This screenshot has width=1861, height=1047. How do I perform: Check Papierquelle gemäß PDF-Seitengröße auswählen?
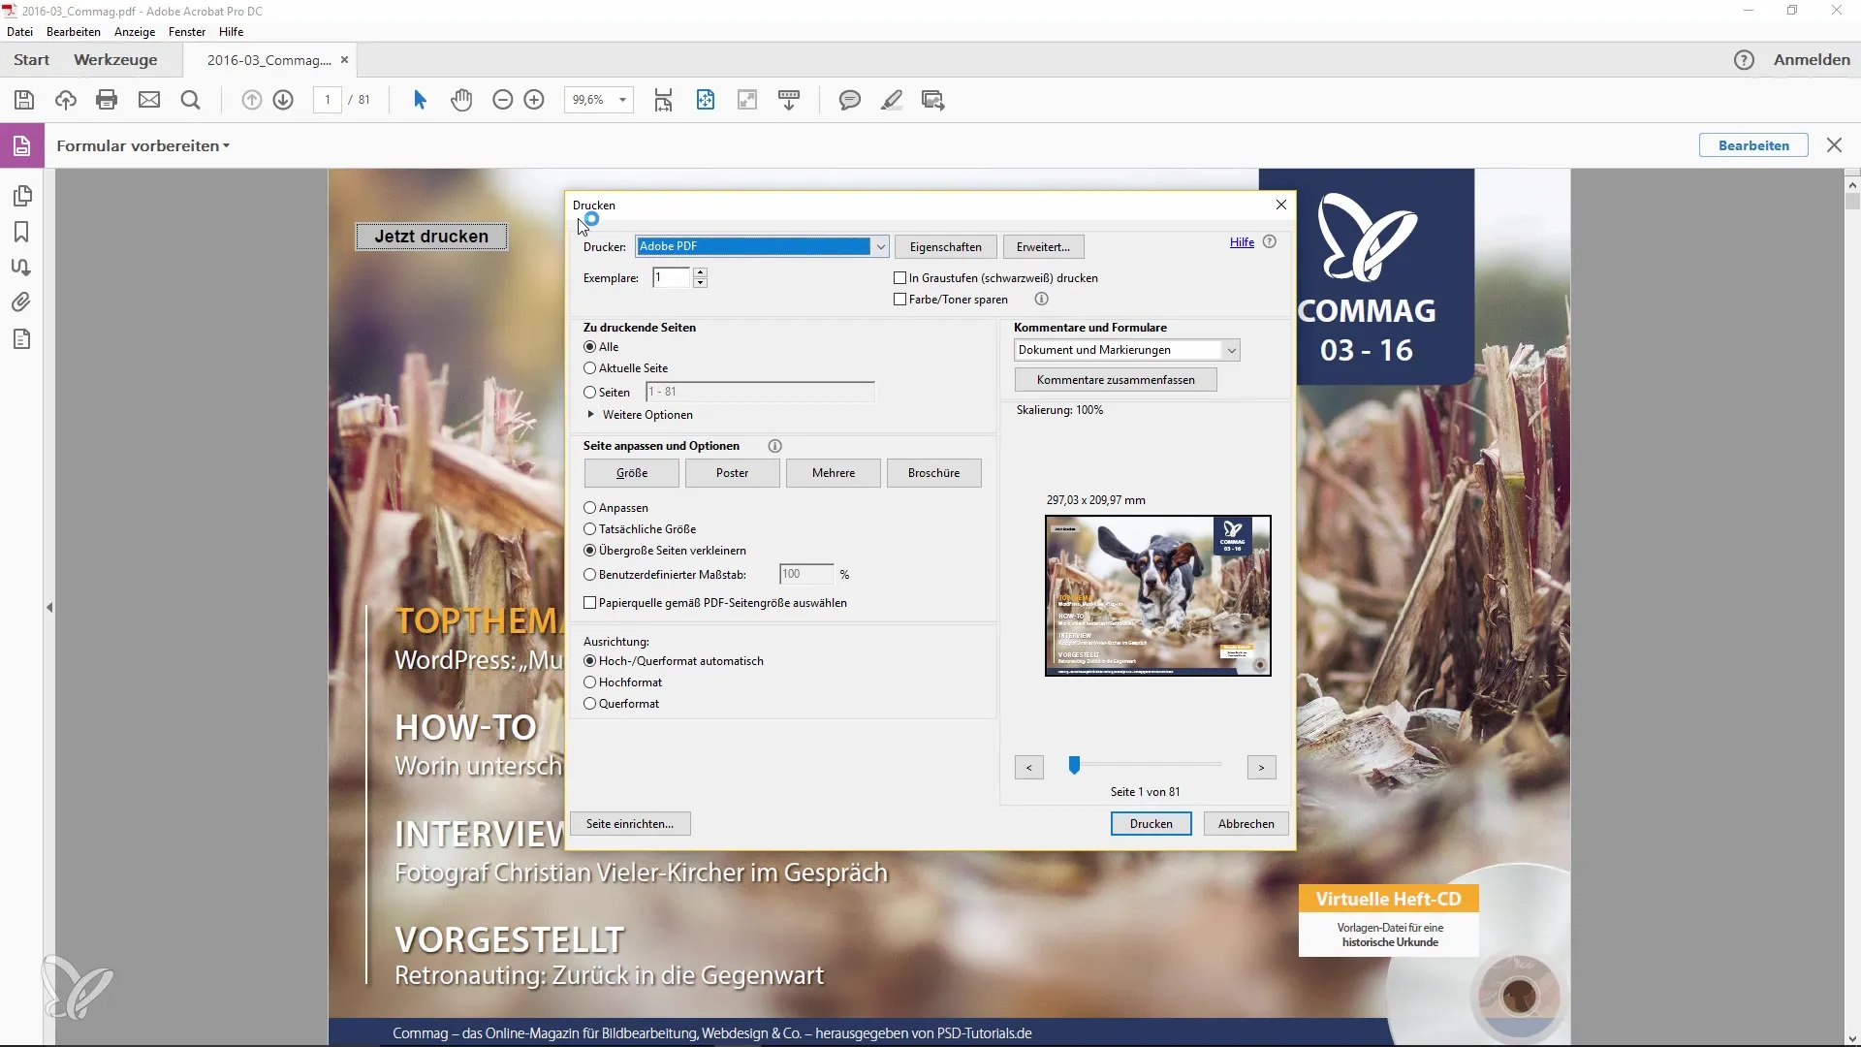coord(589,603)
